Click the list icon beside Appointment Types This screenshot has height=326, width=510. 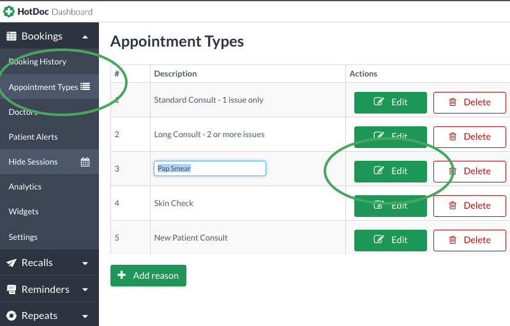[x=86, y=87]
